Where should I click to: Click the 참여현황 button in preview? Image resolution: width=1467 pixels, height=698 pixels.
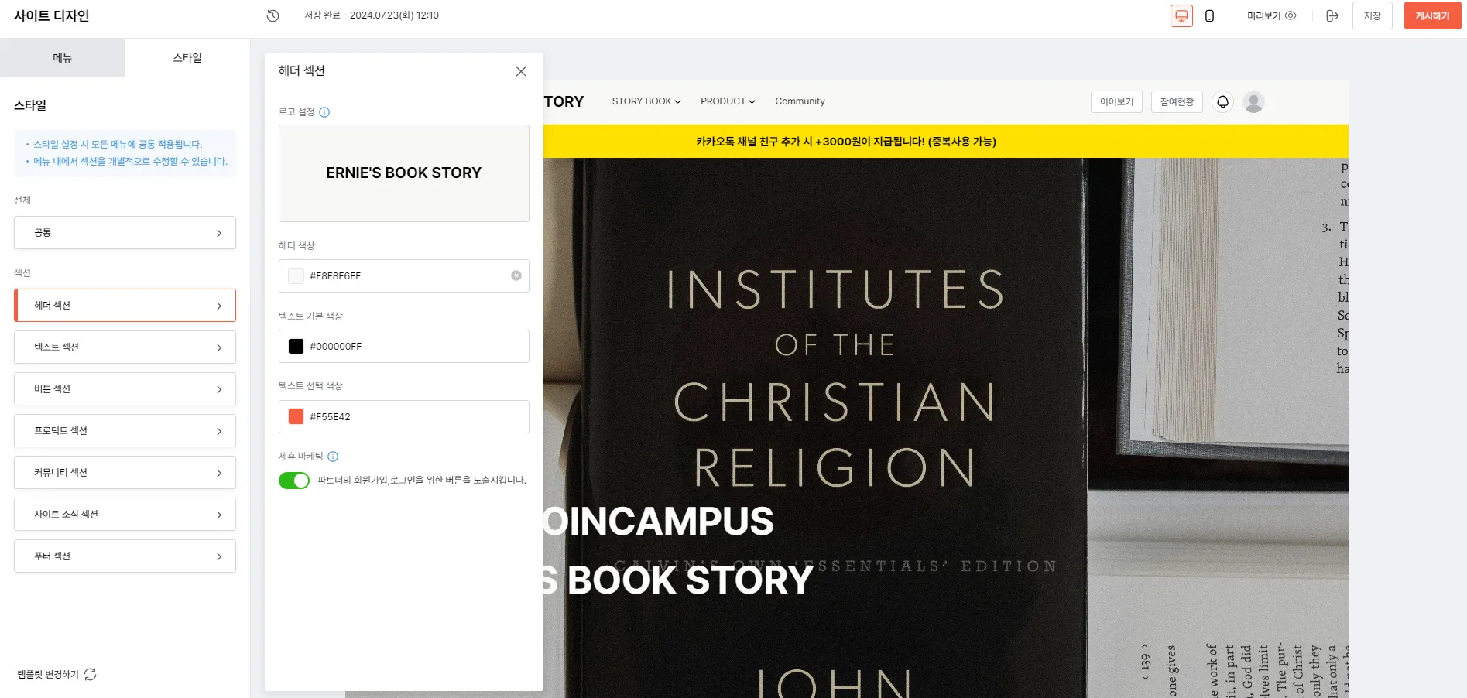click(1177, 101)
